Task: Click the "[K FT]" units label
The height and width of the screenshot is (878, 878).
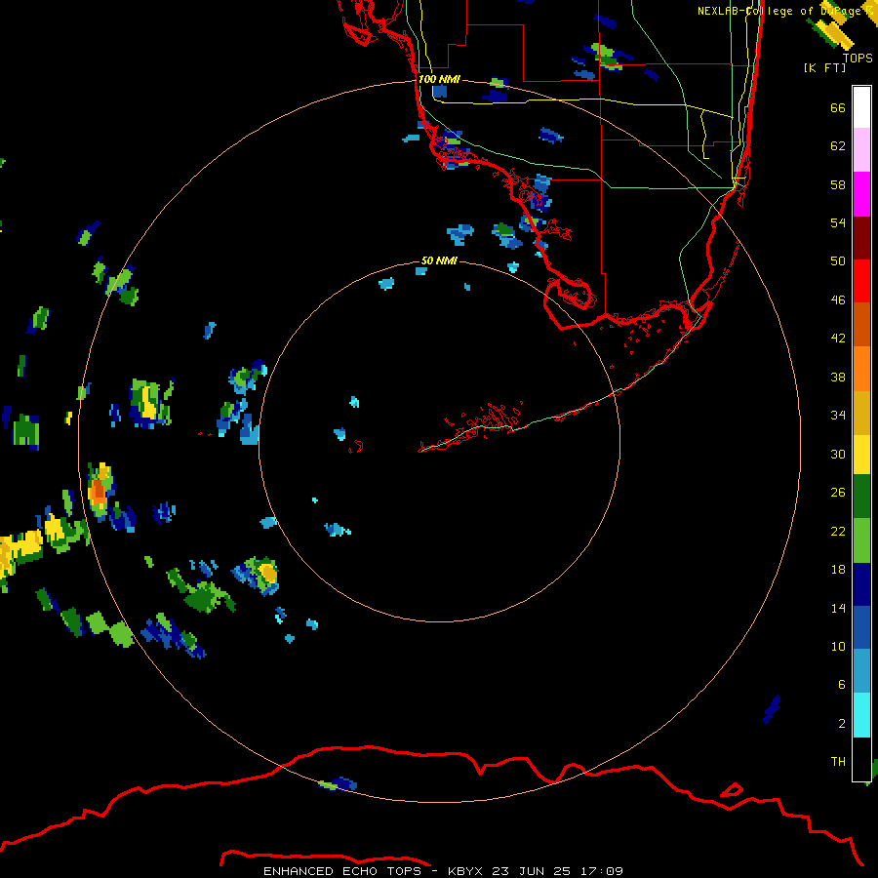Action: (x=824, y=67)
